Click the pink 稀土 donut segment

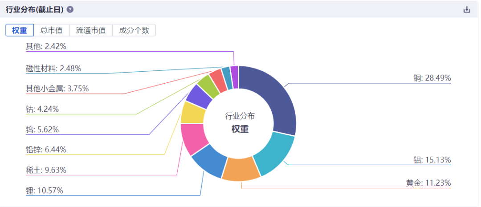(193, 138)
